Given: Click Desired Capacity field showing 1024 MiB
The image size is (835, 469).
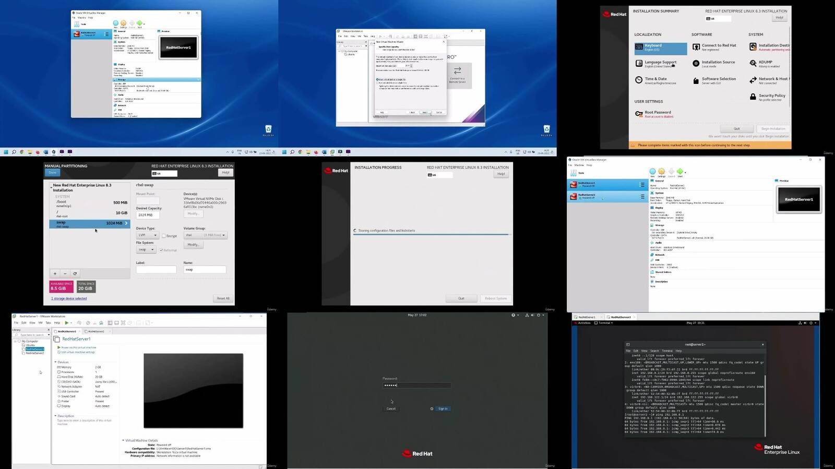Looking at the screenshot, I should point(148,215).
